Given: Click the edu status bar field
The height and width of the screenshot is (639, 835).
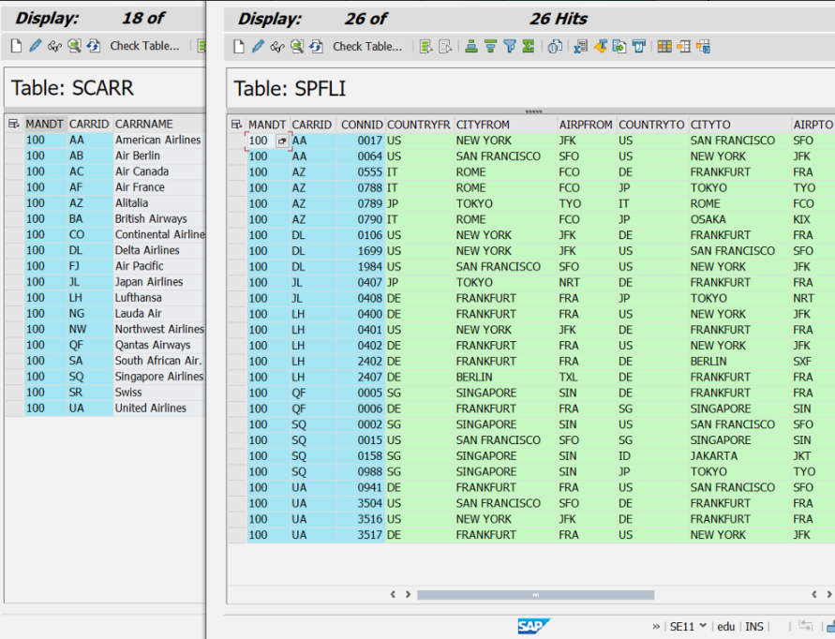Looking at the screenshot, I should click(x=726, y=627).
